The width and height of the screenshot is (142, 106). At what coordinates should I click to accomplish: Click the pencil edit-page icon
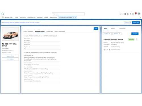coord(140,18)
